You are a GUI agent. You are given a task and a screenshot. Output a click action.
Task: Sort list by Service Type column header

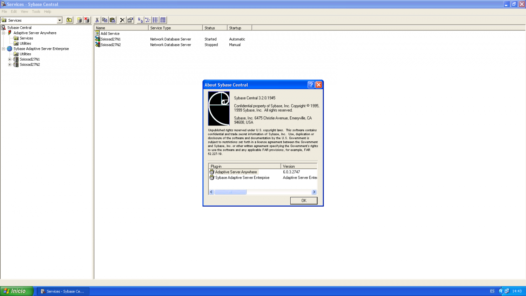click(x=175, y=28)
